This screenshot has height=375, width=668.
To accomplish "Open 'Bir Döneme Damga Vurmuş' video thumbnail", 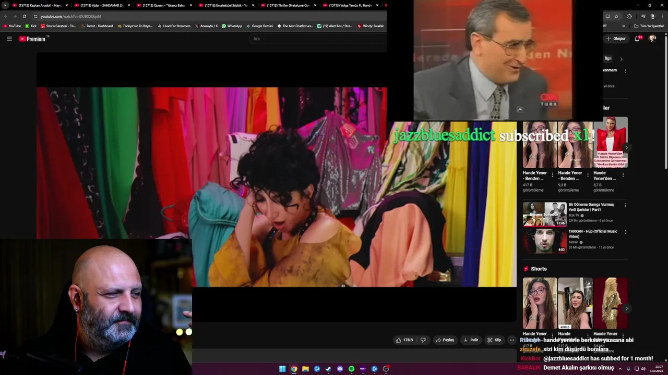I will tap(544, 214).
